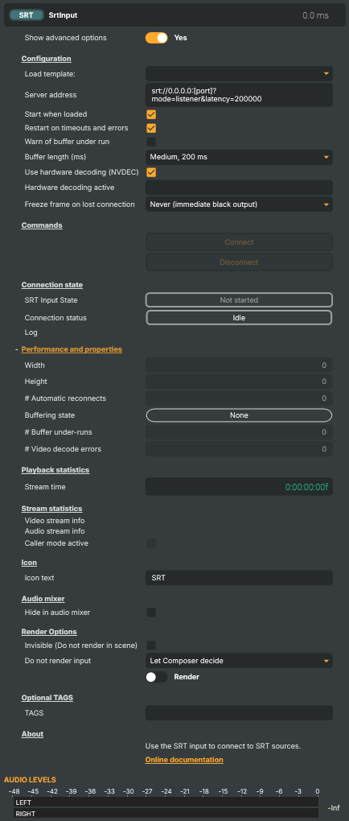Image resolution: width=349 pixels, height=821 pixels.
Task: Open Do not render input dropdown
Action: pyautogui.click(x=239, y=661)
